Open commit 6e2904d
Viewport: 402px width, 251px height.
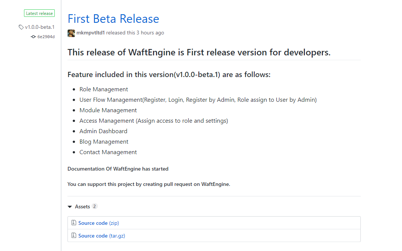coord(46,37)
